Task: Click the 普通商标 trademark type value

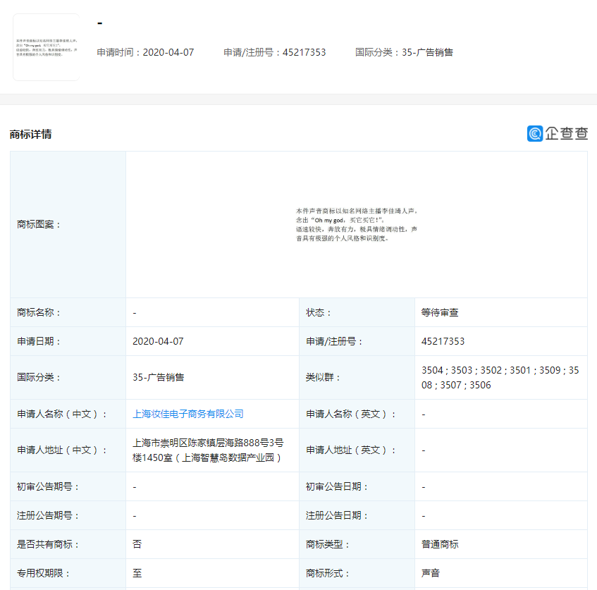Action: pyautogui.click(x=440, y=544)
